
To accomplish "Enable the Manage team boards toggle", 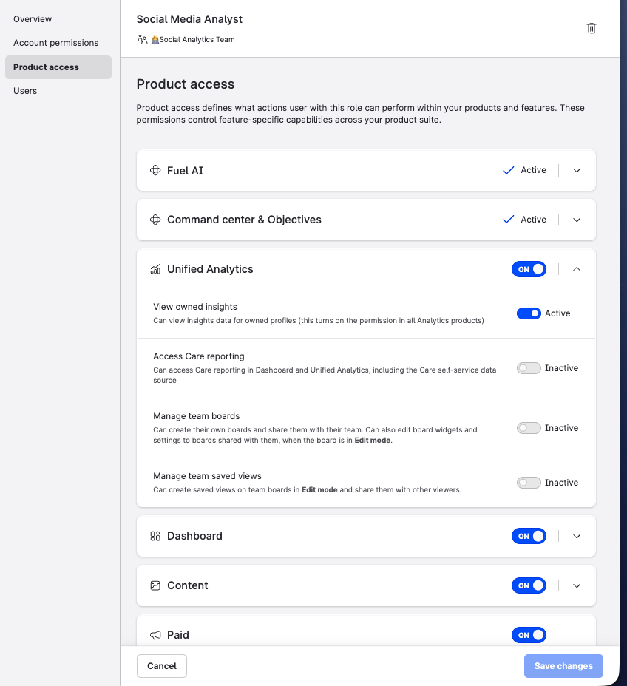I will (x=529, y=428).
